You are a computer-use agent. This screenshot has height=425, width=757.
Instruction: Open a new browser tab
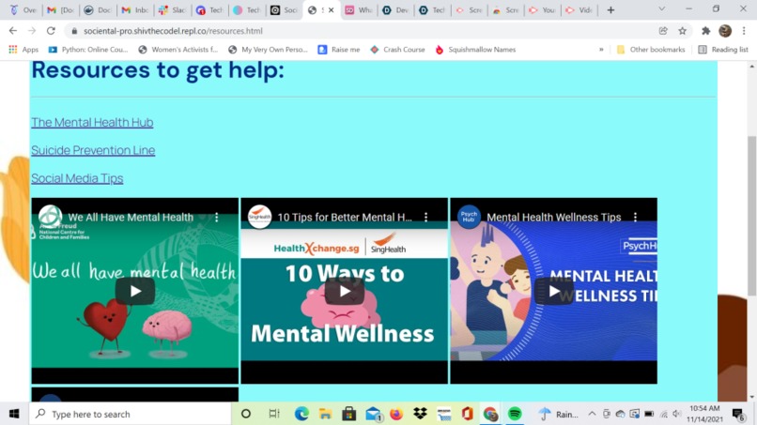(x=610, y=10)
